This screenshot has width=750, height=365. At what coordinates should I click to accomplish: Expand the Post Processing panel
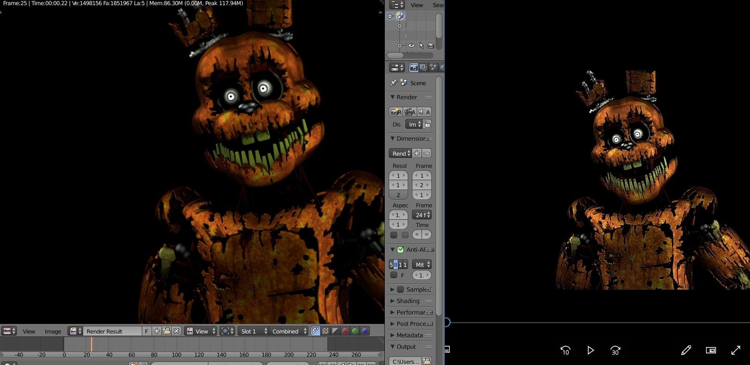click(392, 324)
